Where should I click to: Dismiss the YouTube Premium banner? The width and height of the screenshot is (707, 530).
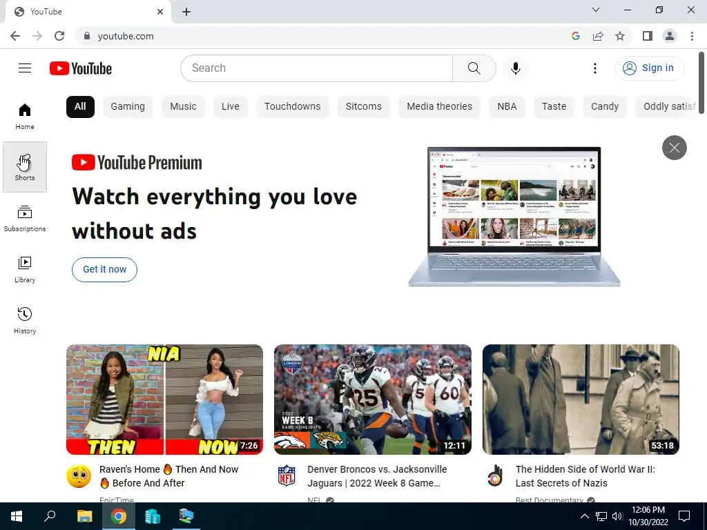click(x=674, y=148)
